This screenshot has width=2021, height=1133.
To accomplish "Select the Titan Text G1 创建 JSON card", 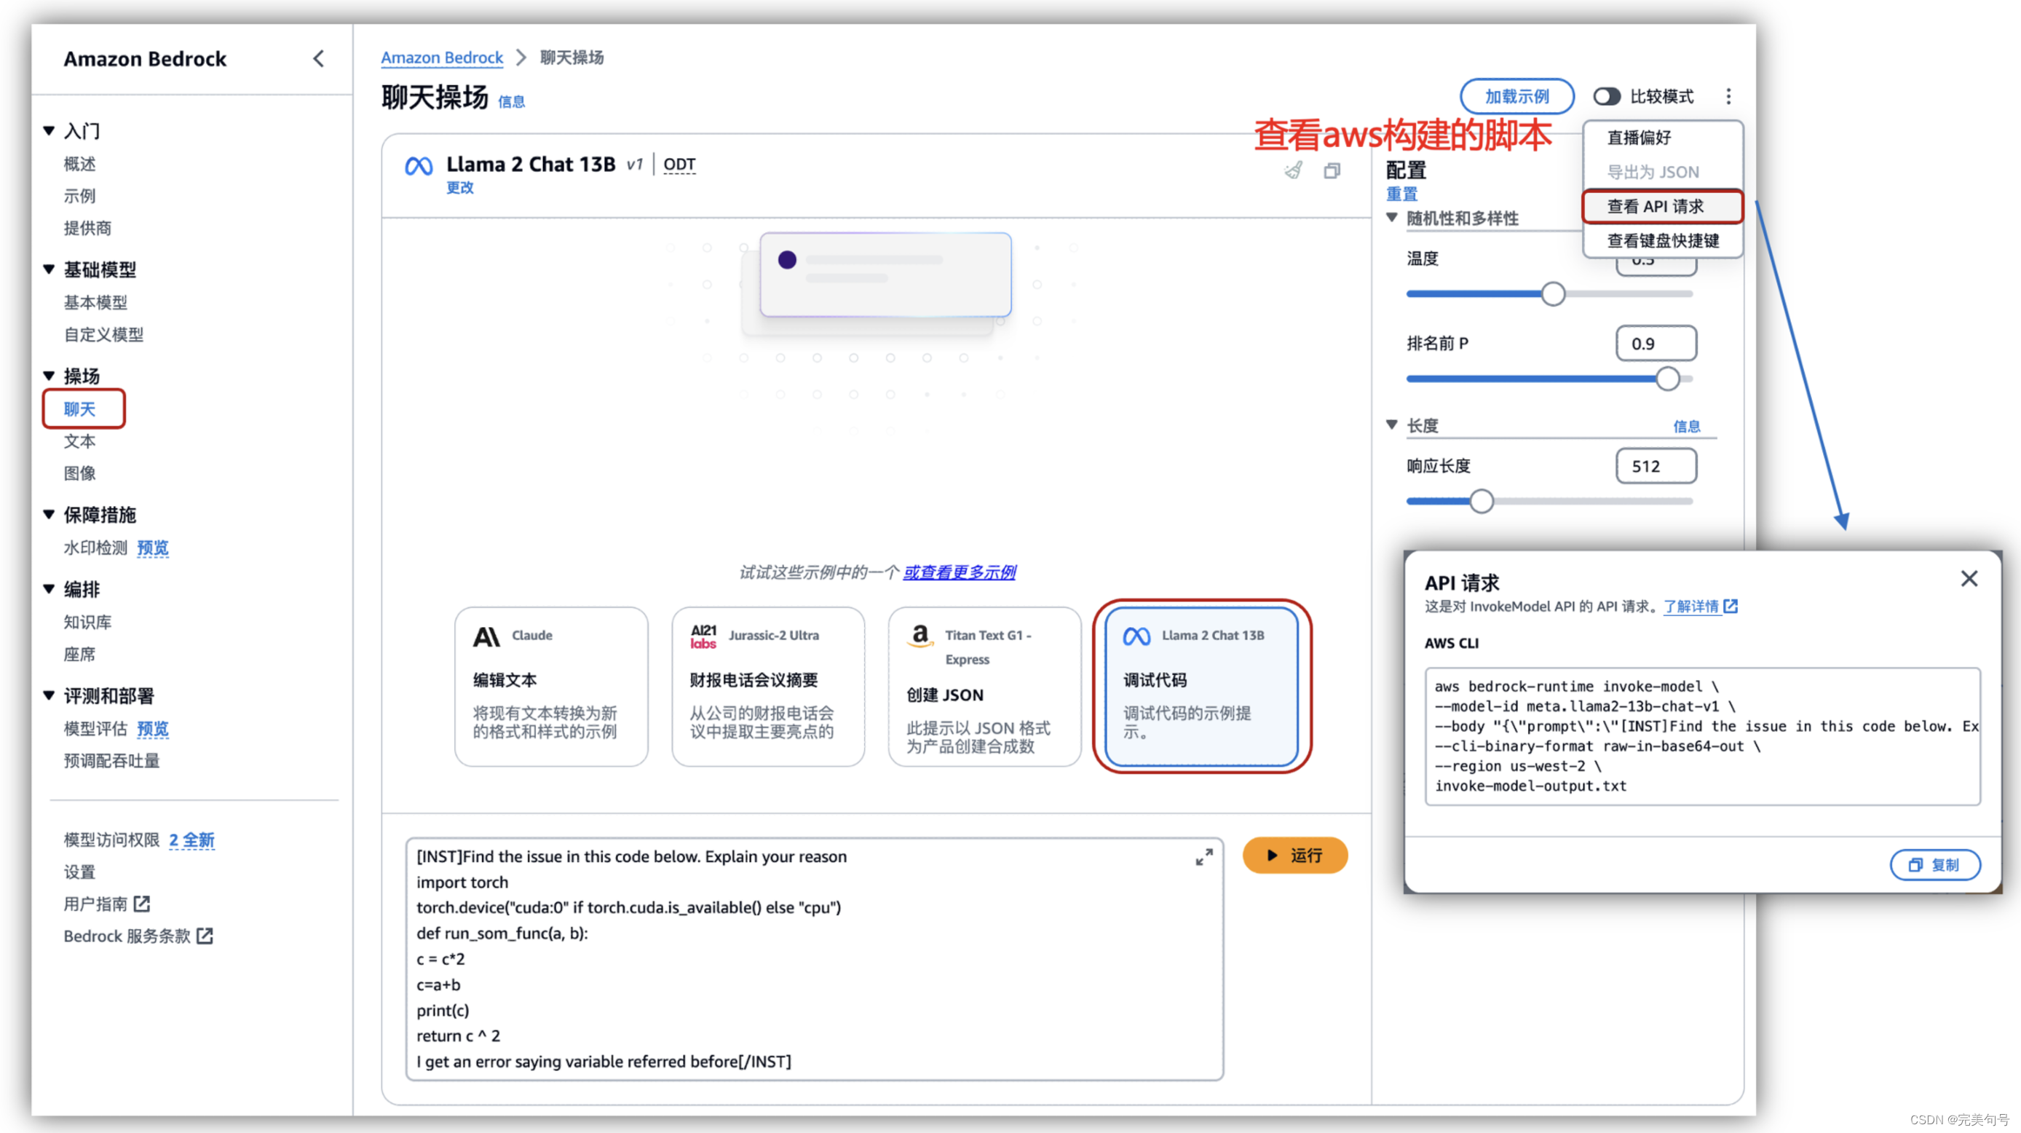I will pyautogui.click(x=984, y=687).
